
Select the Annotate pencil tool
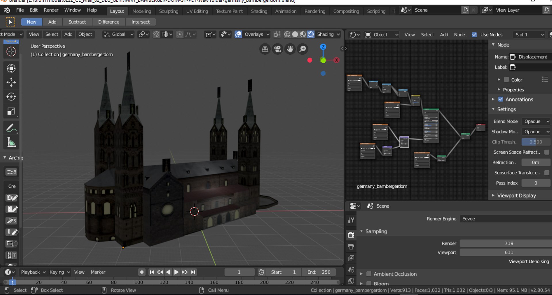coord(11,128)
